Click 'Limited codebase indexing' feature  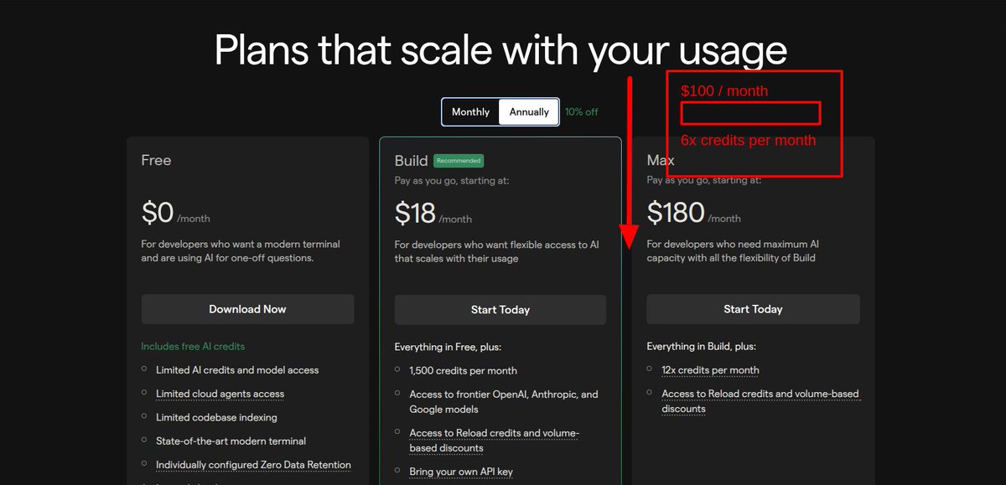(216, 417)
